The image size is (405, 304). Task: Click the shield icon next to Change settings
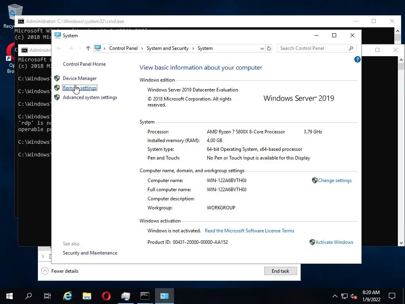point(314,180)
